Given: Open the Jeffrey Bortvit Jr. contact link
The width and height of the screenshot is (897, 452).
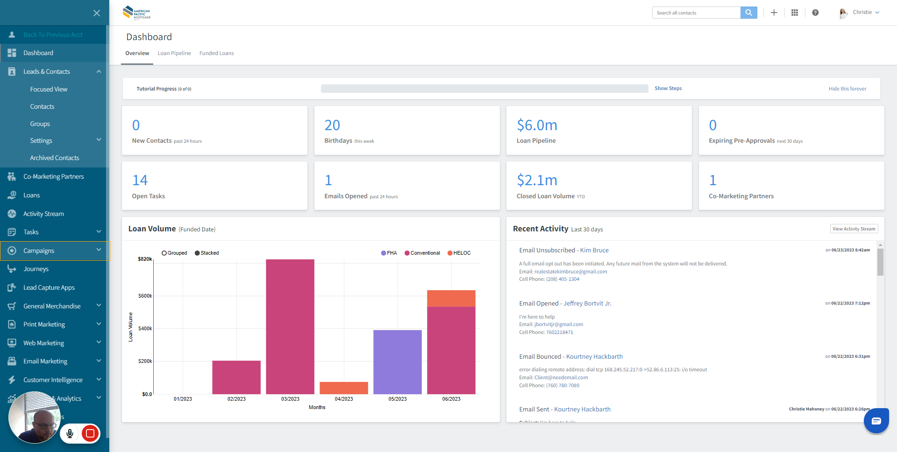Looking at the screenshot, I should click(587, 303).
